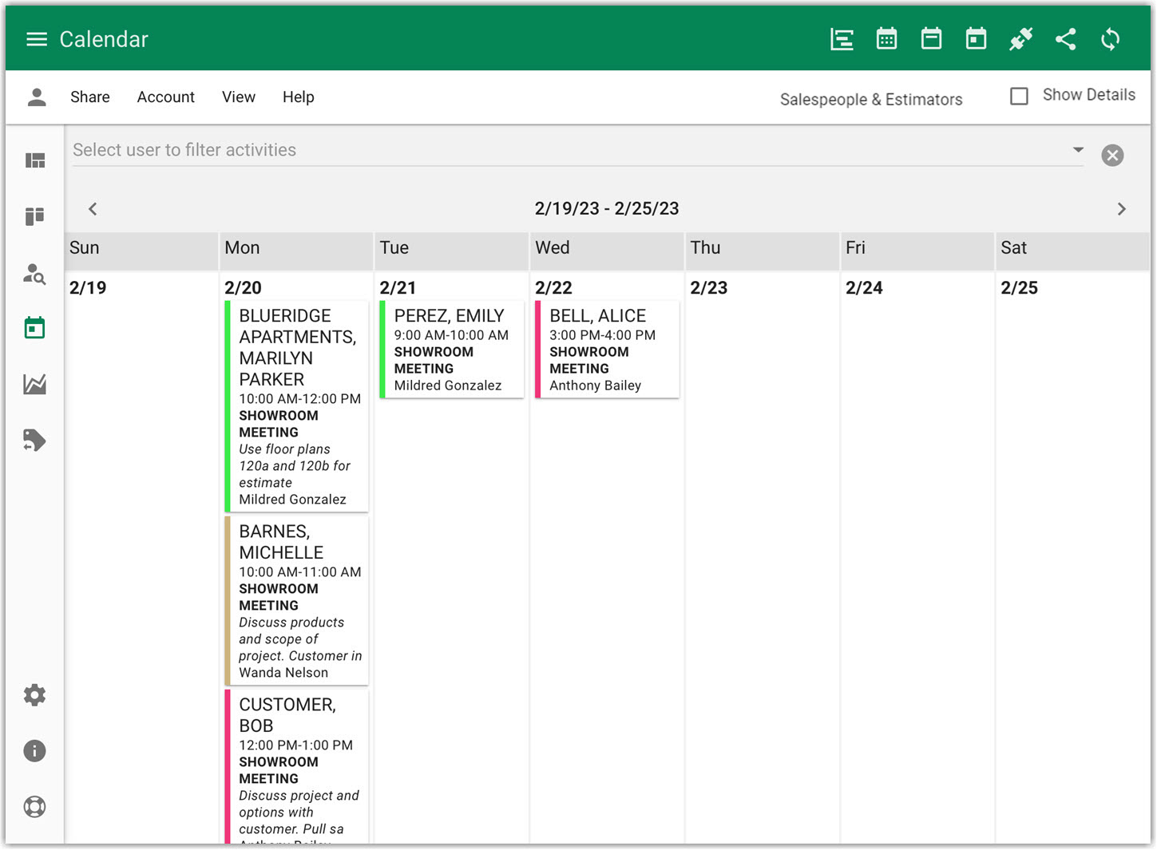Open the Share menu
This screenshot has height=850, width=1157.
[90, 97]
